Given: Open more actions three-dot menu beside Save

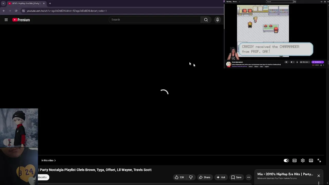Looking at the screenshot, I should 249,177.
